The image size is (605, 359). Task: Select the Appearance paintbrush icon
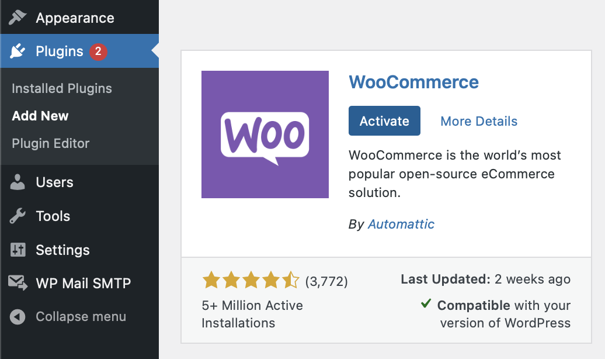pyautogui.click(x=18, y=18)
